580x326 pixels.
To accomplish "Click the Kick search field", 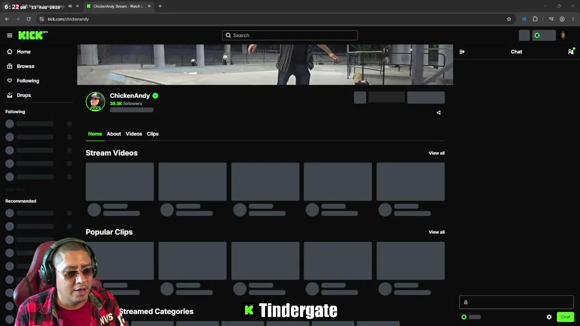I will click(290, 35).
